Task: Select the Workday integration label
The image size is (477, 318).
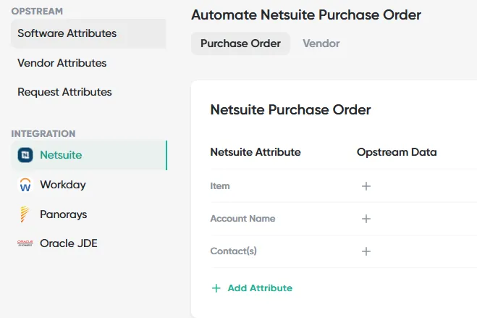Action: click(x=63, y=185)
